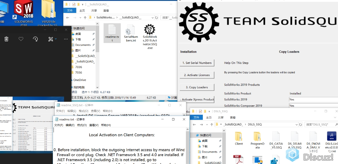Open the three-dot more menu in Photos
Screen dimensions: 338x164
click(x=66, y=39)
